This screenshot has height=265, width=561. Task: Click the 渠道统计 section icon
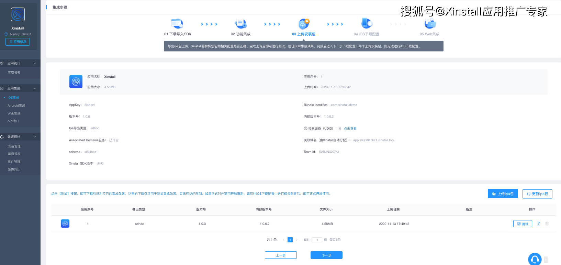pos(2,137)
